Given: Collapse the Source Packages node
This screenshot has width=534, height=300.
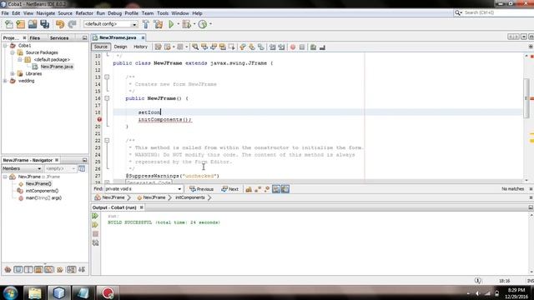Looking at the screenshot, I should (x=13, y=52).
